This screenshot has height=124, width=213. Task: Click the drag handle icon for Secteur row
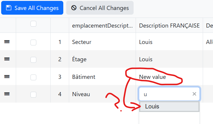[7, 42]
